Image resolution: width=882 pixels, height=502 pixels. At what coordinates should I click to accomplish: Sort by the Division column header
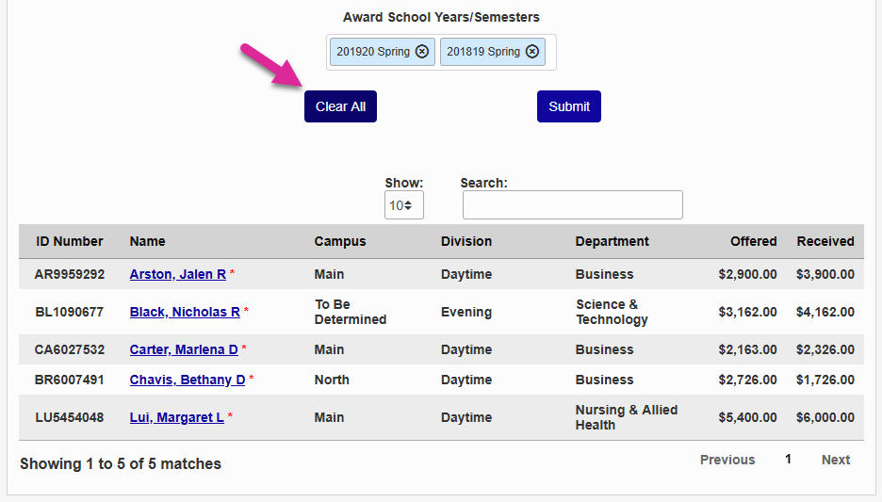466,241
